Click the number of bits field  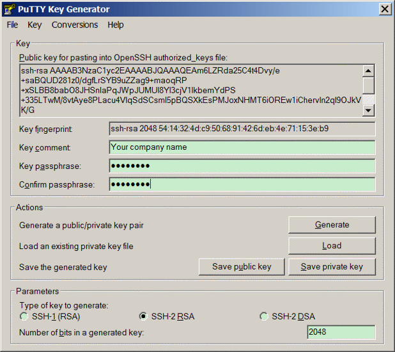point(341,332)
